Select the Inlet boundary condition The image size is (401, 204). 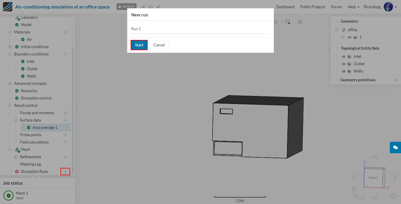31,61
